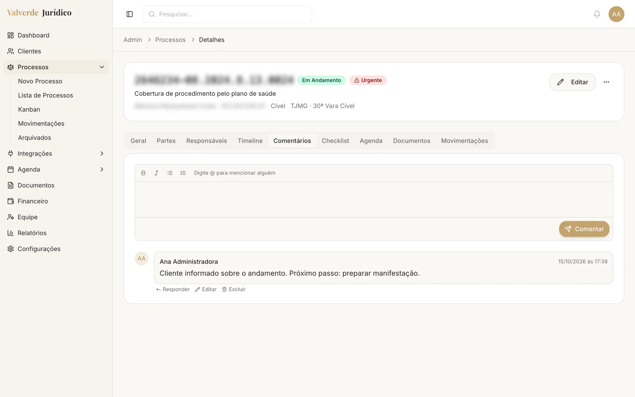Open the Checklist tab
The image size is (635, 397).
click(x=335, y=141)
